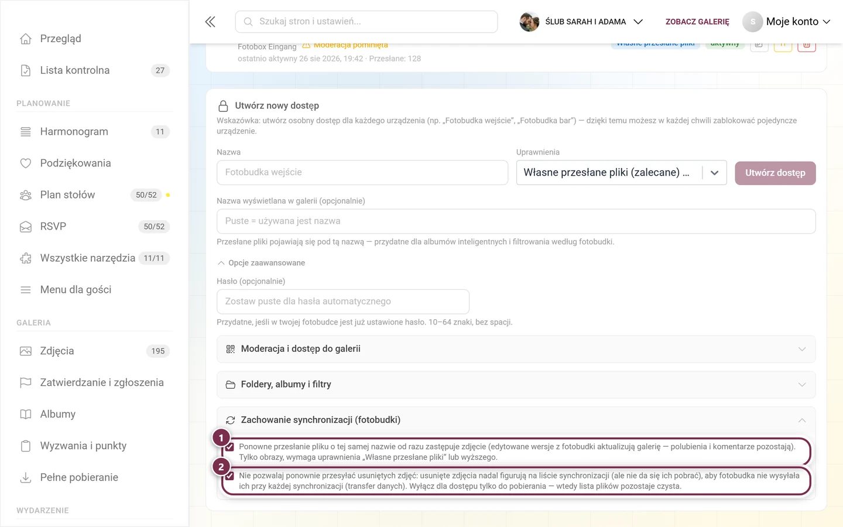Click the wedding couple avatar photo
The image size is (843, 527).
click(529, 22)
